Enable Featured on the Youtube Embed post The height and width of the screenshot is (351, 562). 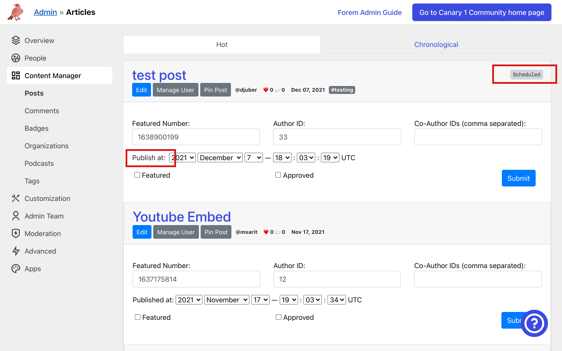point(137,317)
